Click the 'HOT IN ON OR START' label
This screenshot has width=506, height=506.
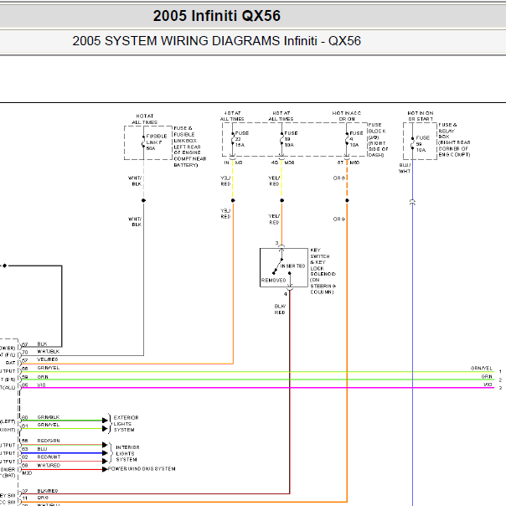click(421, 116)
